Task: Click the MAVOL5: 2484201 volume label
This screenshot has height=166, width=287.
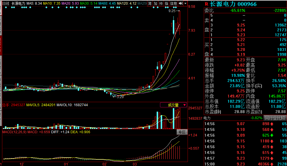Action: click(41, 105)
